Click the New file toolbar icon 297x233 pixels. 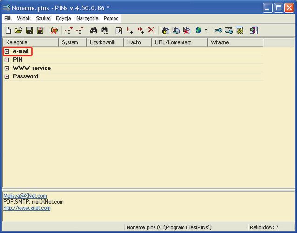[8, 30]
